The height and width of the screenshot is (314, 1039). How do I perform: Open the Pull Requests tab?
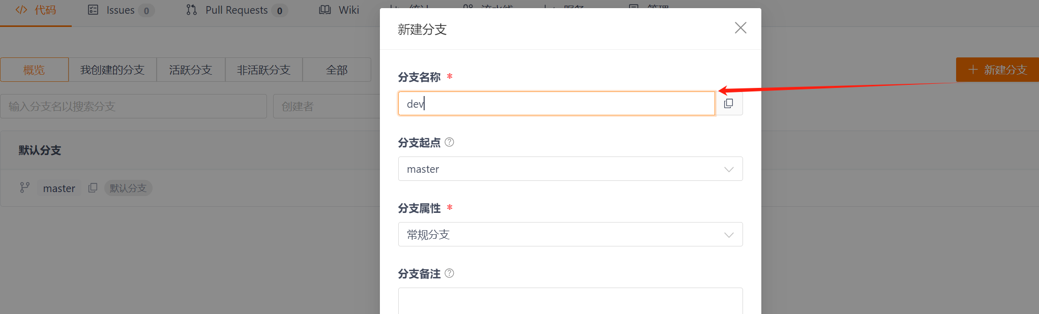(236, 10)
